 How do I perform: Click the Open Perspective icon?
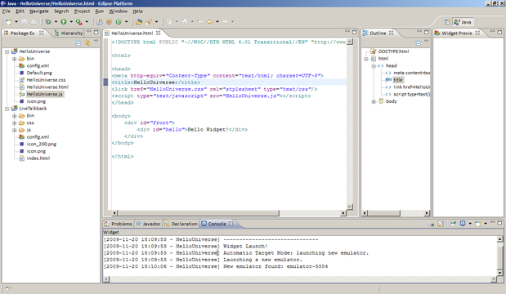click(447, 22)
